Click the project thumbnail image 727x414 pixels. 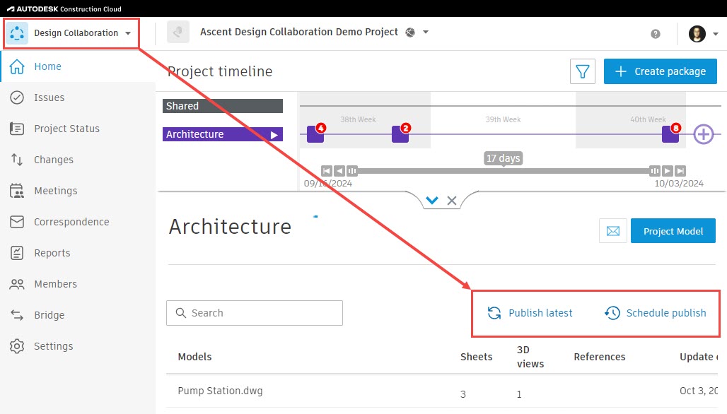[x=178, y=32]
